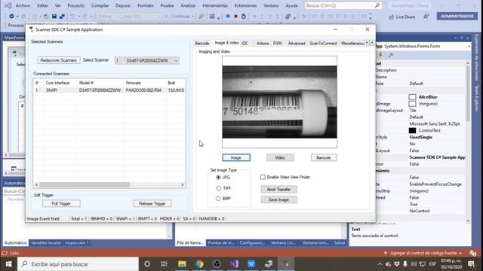The image size is (483, 271).
Task: Click the AliceBlue color swatch
Action: (412, 97)
